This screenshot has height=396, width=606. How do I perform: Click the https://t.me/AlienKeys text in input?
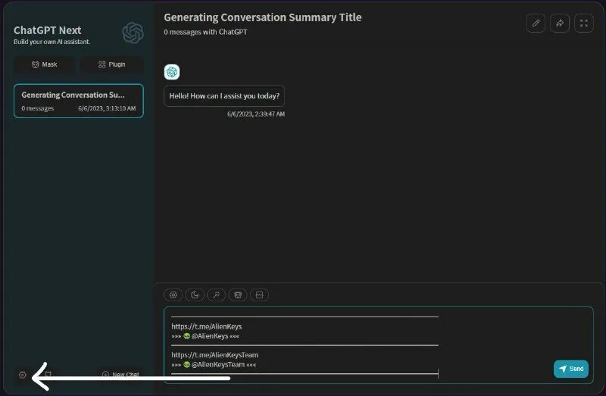(207, 326)
